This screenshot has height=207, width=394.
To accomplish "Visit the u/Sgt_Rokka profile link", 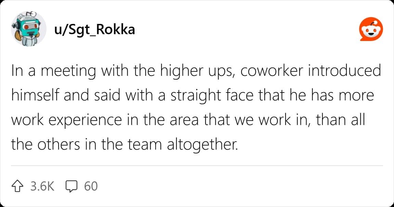I will [94, 30].
